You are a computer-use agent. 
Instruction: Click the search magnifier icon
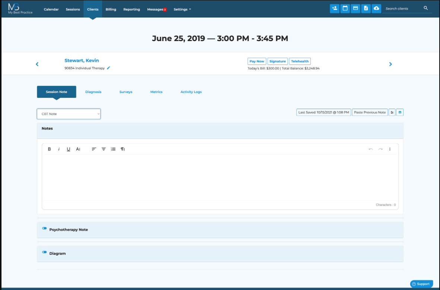(x=425, y=8)
